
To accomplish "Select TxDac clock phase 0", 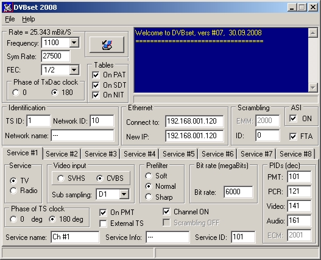I will 16,93.
